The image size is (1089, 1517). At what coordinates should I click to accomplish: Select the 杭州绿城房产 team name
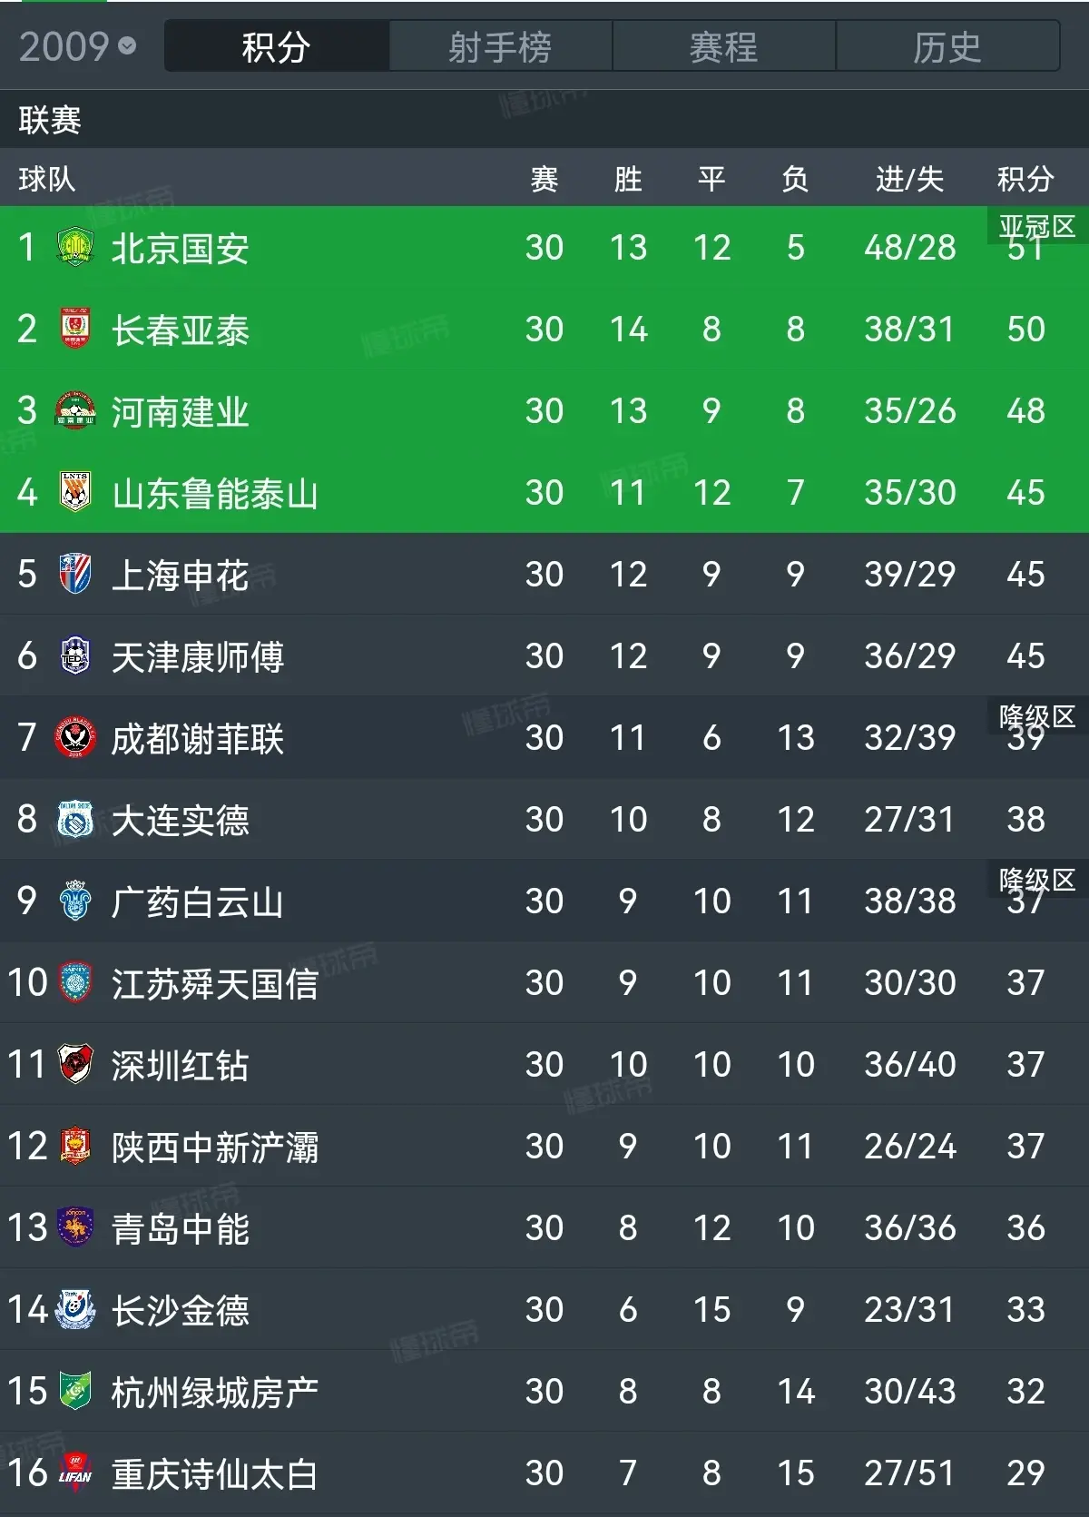click(x=214, y=1392)
